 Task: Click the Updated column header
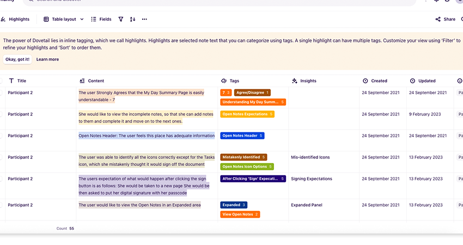pos(427,81)
